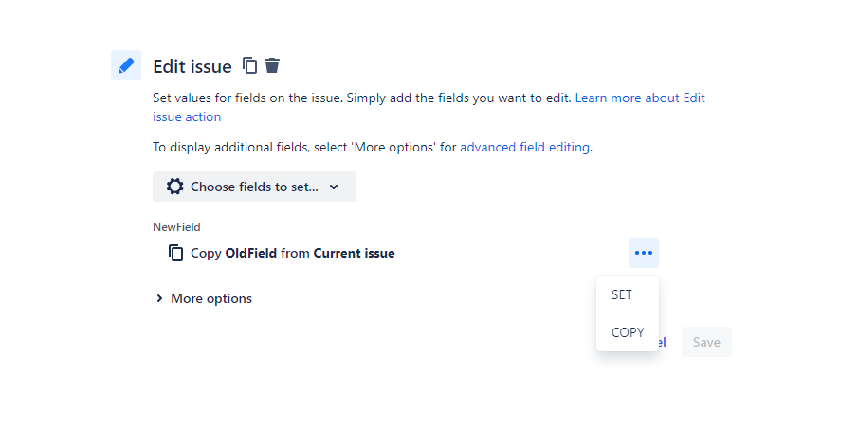Screen dimensions: 858x445
Task: Open 'Learn more about Edit' link
Action: click(x=640, y=98)
